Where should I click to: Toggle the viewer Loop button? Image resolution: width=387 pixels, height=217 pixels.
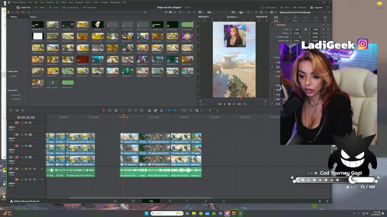point(245,104)
